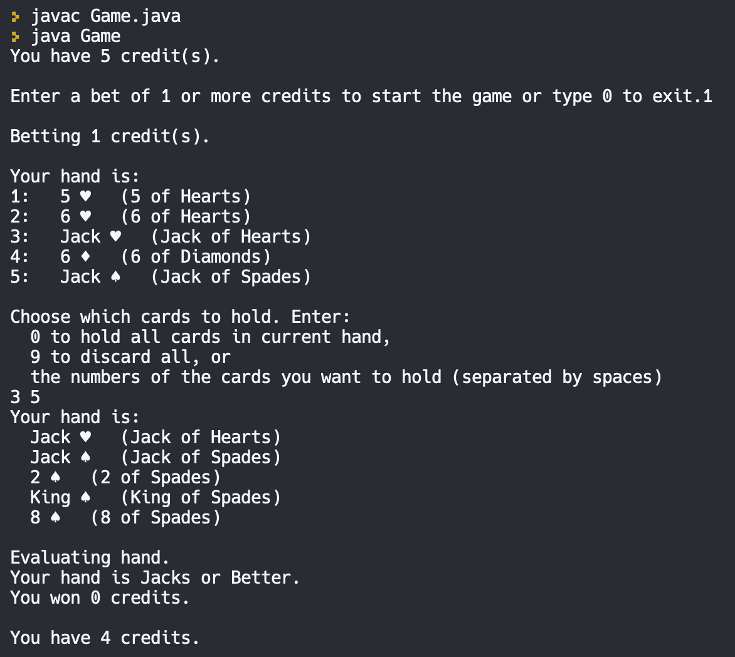Click the "(Jack of Spades)" text in the final hand

pyautogui.click(x=201, y=458)
